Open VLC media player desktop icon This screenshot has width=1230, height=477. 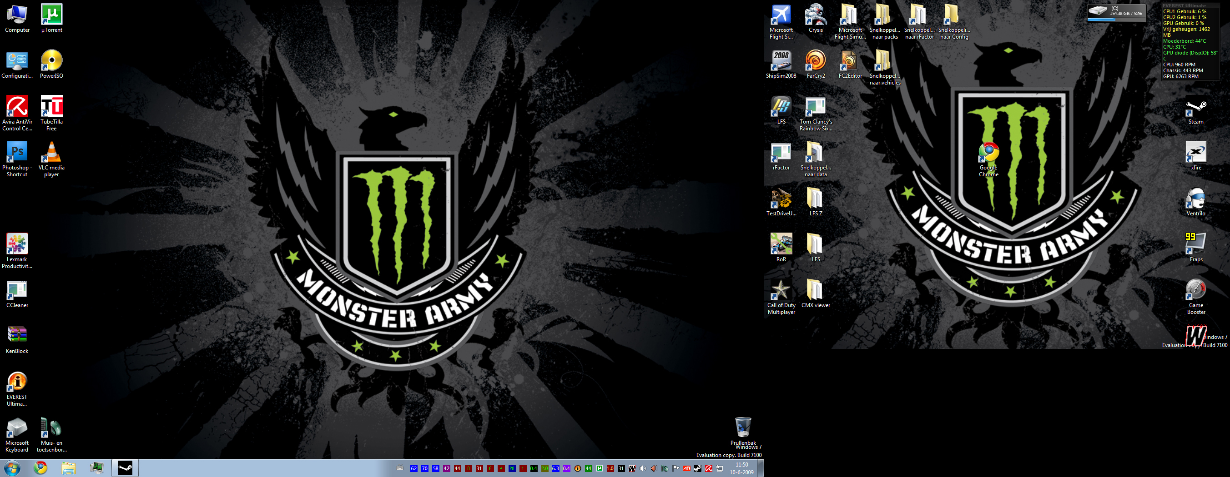(51, 159)
